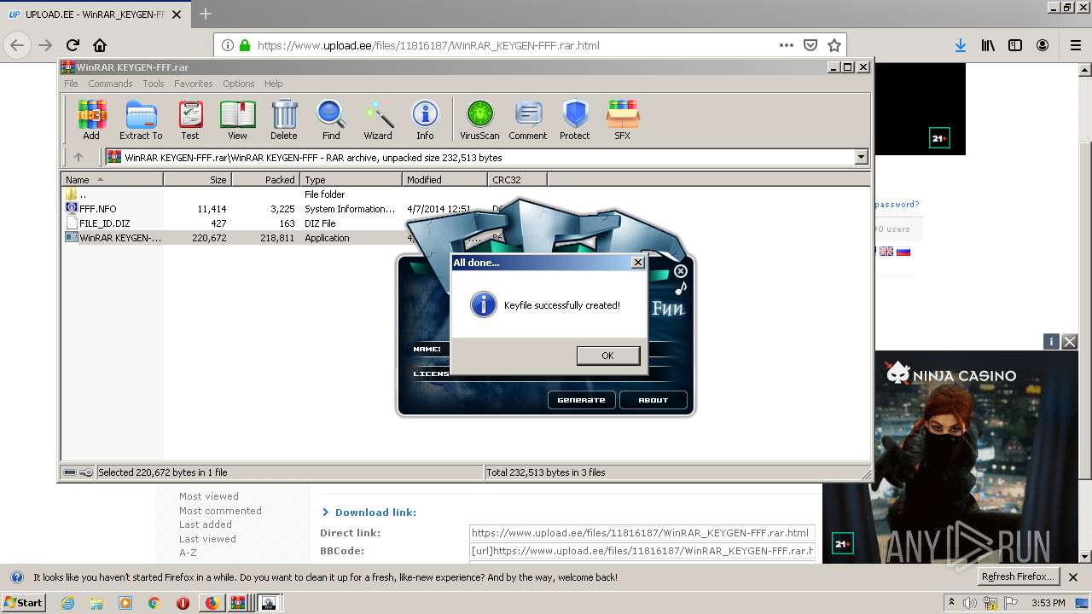The image size is (1092, 614).
Task: Sort file list by Modified column
Action: 444,179
